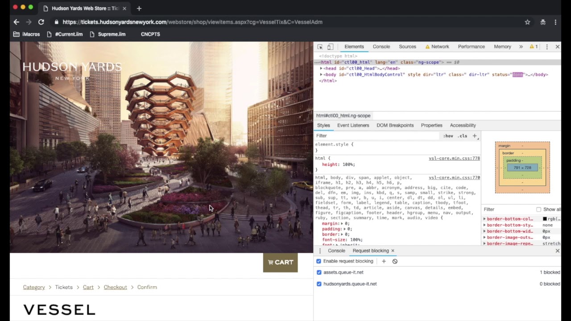The width and height of the screenshot is (571, 321).
Task: Expand border-bottom-col computed property
Action: (484, 219)
